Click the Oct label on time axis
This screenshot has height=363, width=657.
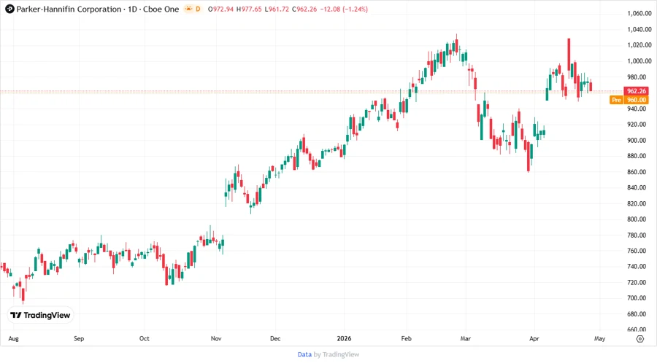tap(144, 339)
